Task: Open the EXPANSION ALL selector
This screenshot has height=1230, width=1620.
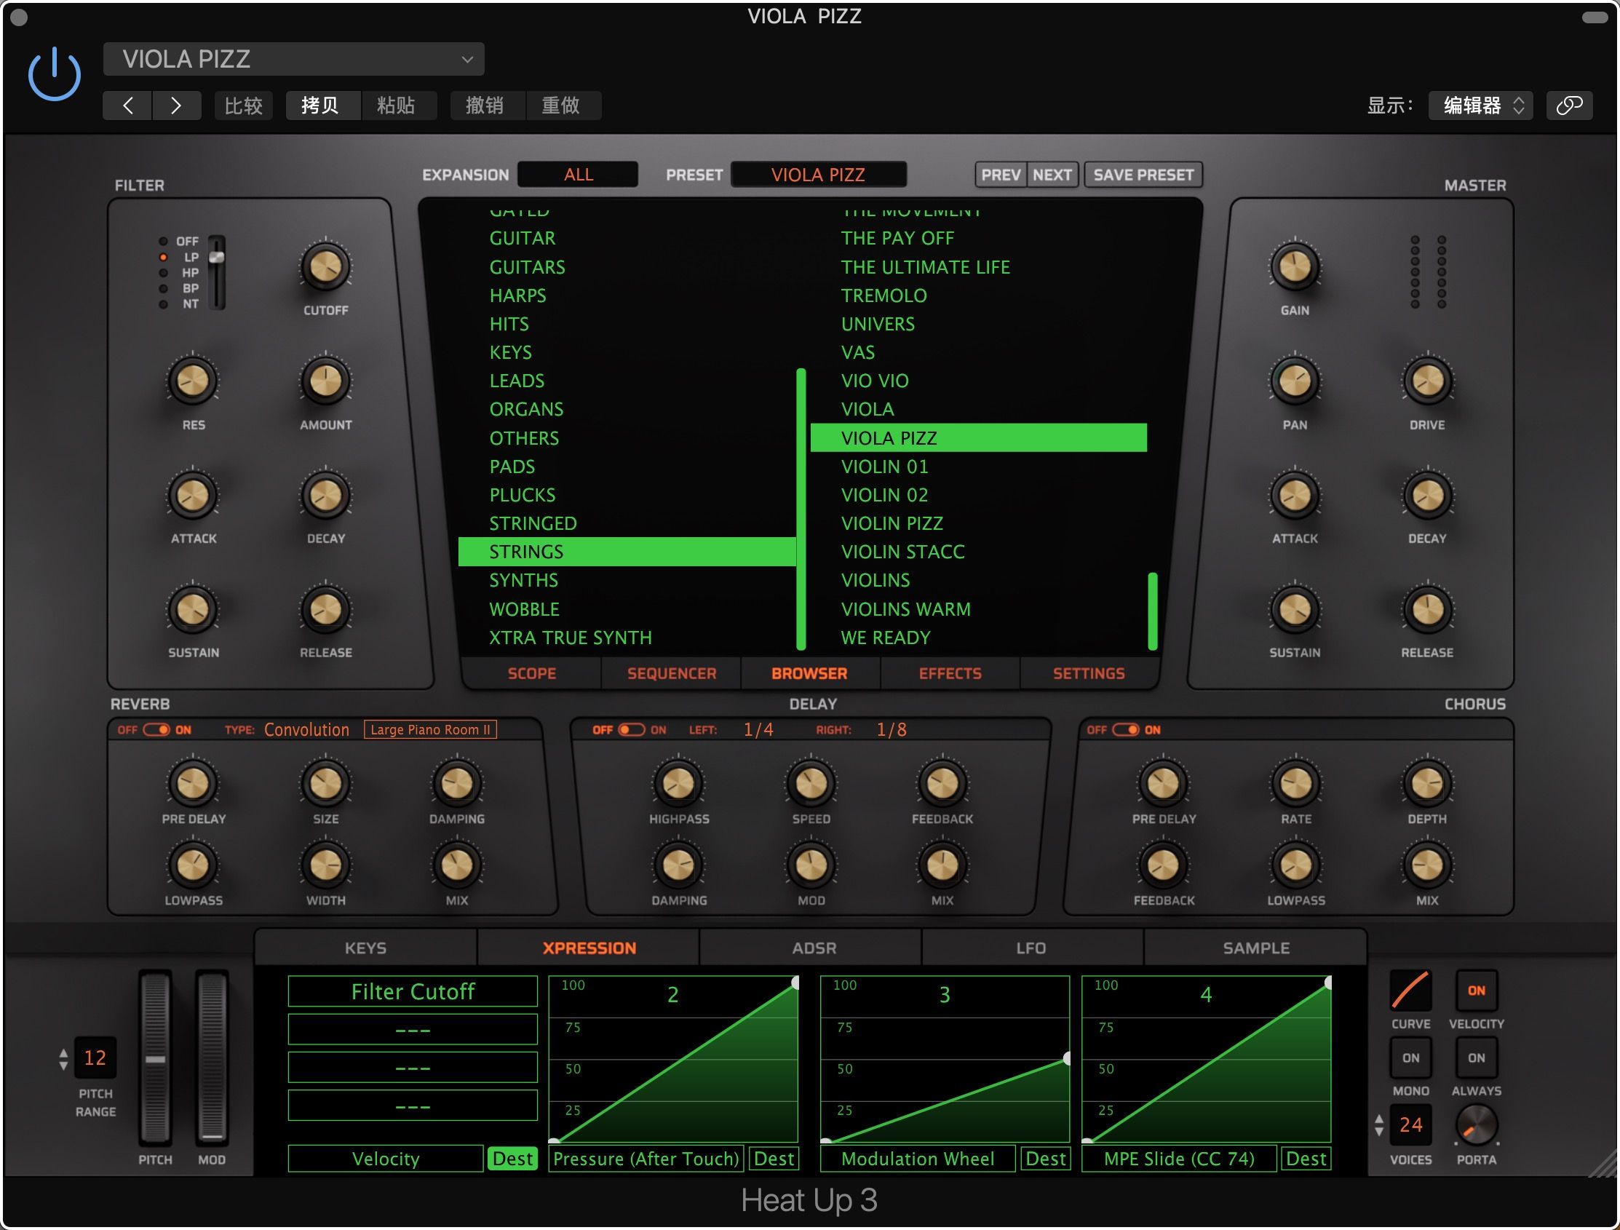Action: coord(577,175)
